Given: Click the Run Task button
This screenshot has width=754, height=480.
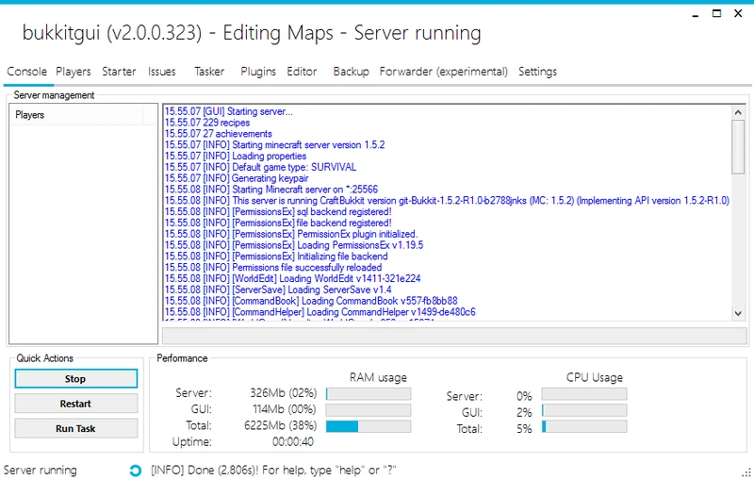Looking at the screenshot, I should point(76,428).
